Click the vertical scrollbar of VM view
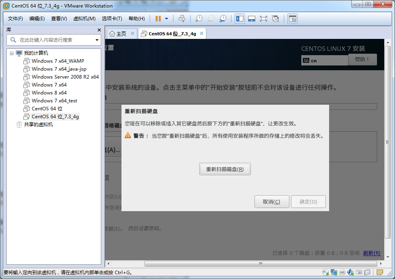Viewport: 395px width, 279px height. point(388,142)
